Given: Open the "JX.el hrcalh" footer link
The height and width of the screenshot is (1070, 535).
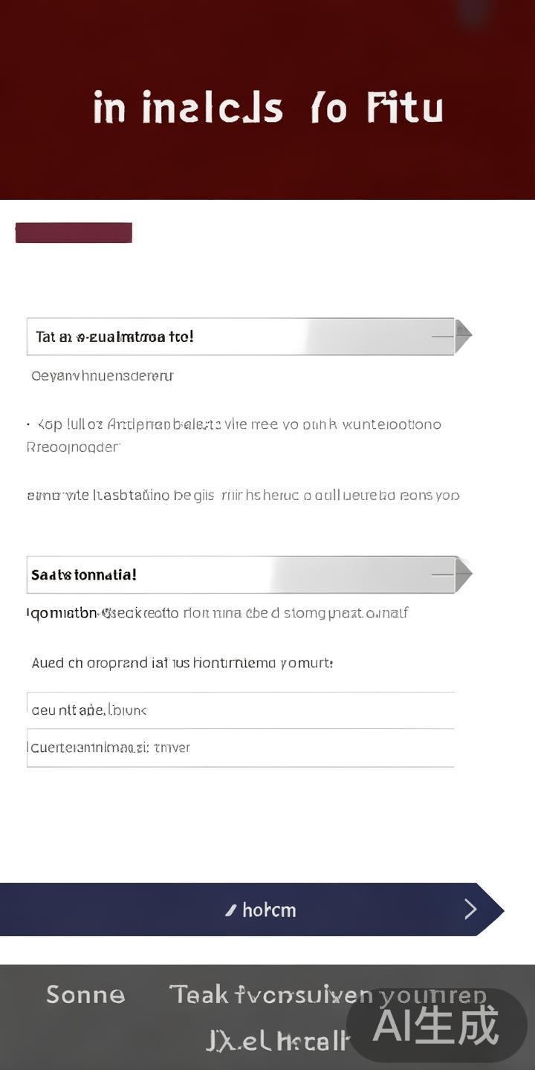Looking at the screenshot, I should (276, 1040).
